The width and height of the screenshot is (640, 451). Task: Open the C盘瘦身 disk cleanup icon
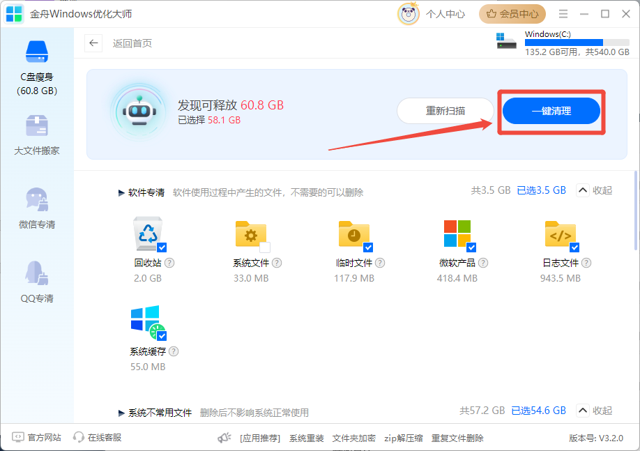37,52
